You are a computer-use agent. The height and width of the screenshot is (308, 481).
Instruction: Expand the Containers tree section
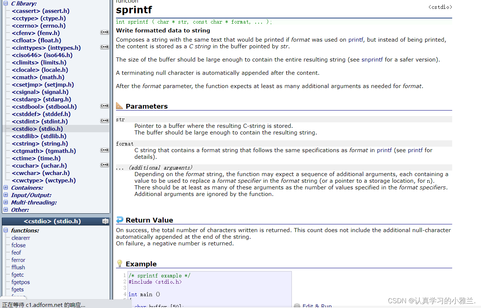pyautogui.click(x=6, y=188)
